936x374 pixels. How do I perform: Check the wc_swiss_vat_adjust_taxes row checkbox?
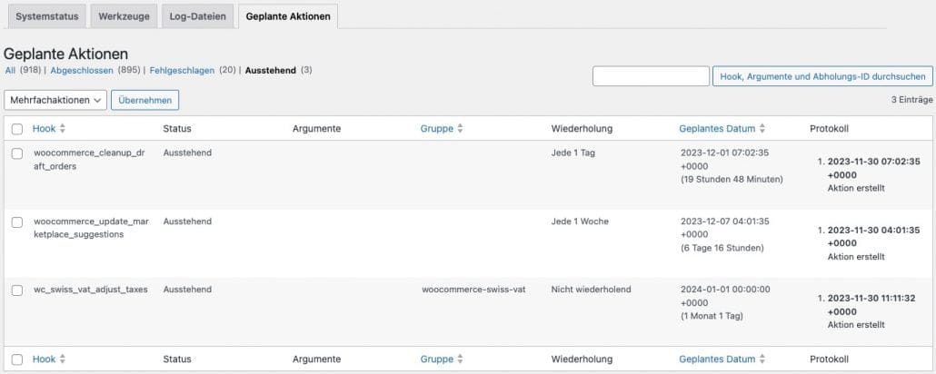[x=17, y=290]
